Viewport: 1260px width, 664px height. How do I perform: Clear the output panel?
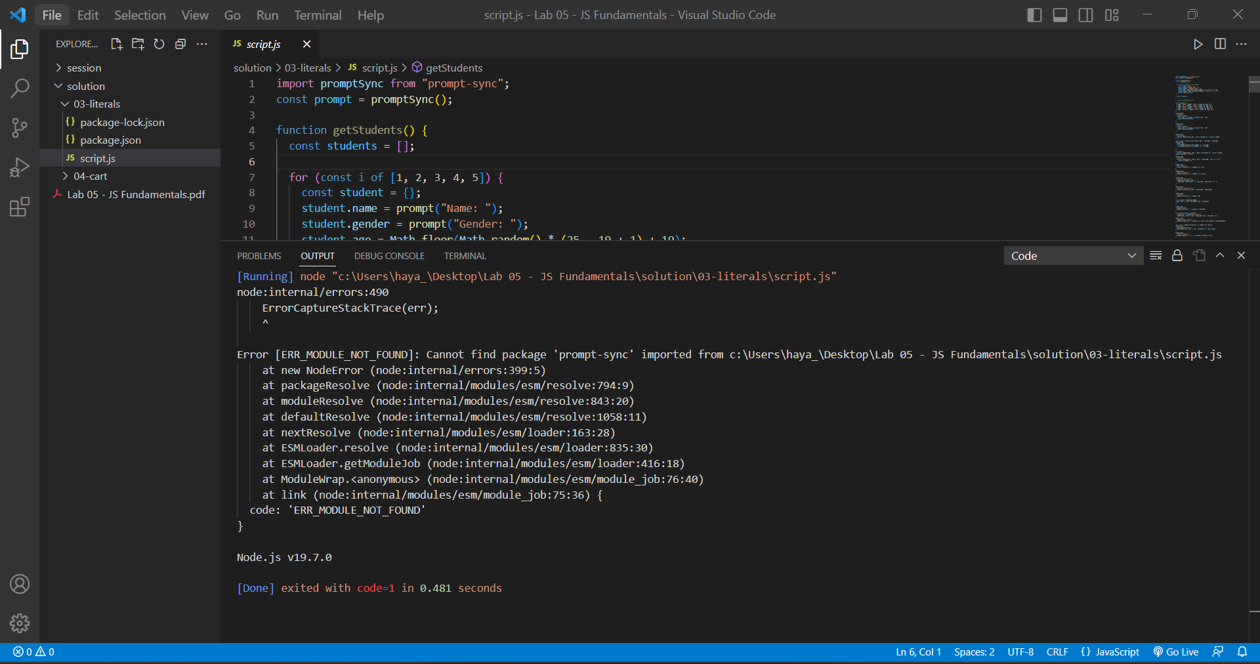1156,256
